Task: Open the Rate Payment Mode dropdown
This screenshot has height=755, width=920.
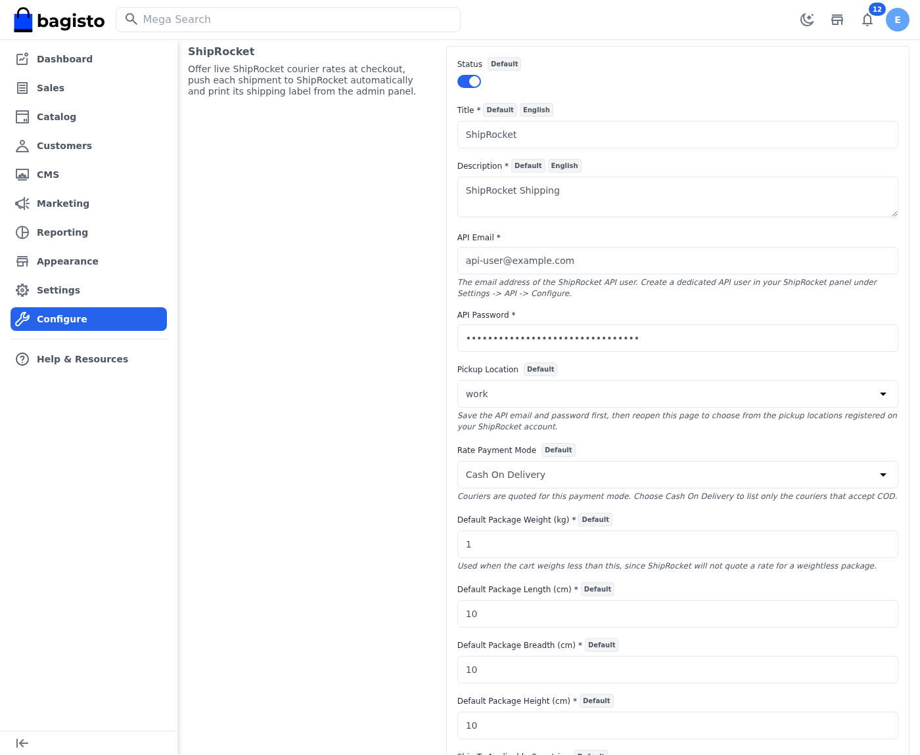Action: pos(678,475)
